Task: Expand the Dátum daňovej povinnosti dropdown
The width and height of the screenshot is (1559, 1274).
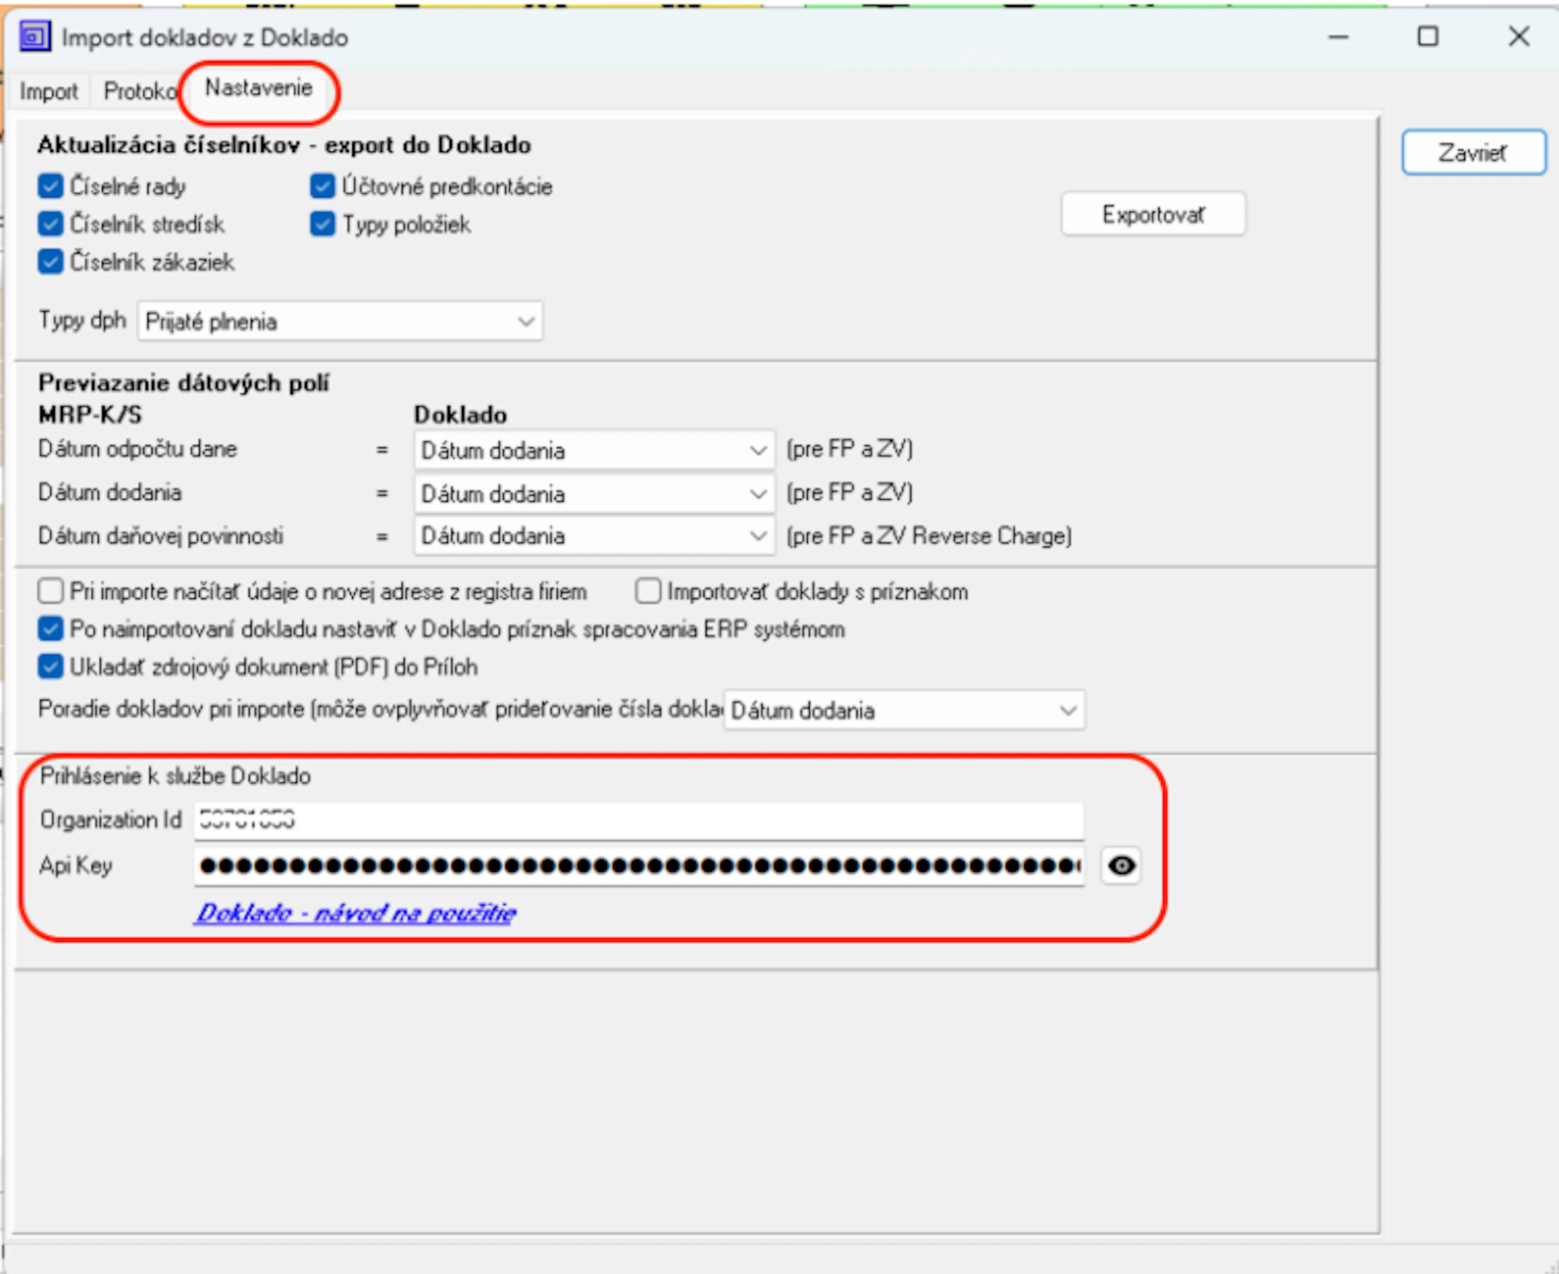Action: pyautogui.click(x=594, y=536)
